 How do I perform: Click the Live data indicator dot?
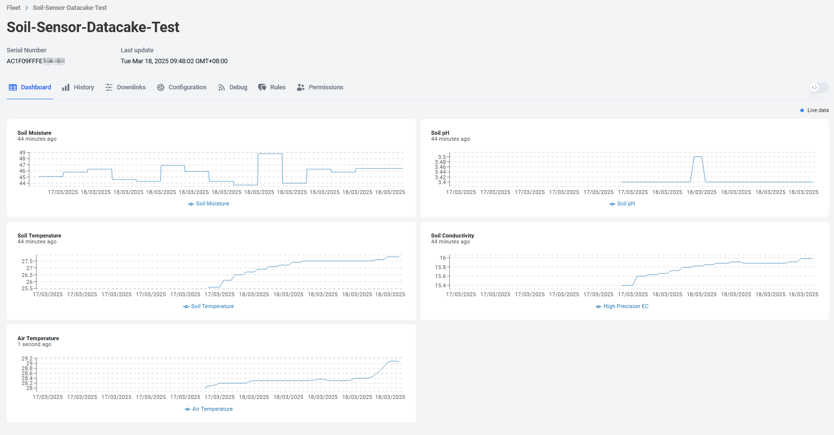click(802, 111)
